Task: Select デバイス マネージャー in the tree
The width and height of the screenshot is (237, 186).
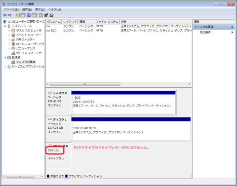Action: pyautogui.click(x=30, y=53)
